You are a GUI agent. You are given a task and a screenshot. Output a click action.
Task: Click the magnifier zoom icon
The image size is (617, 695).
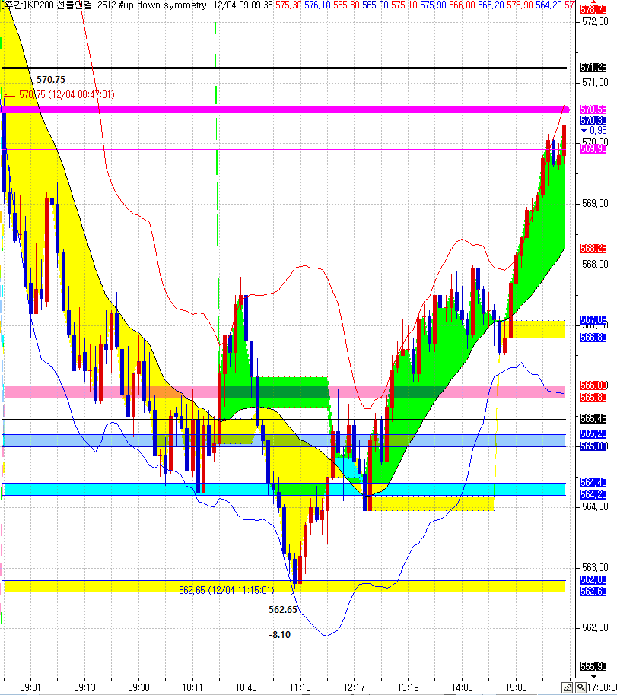[581, 687]
